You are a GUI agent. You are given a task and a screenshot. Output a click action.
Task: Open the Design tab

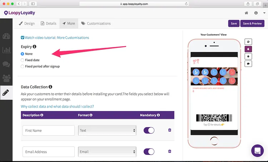point(27,23)
